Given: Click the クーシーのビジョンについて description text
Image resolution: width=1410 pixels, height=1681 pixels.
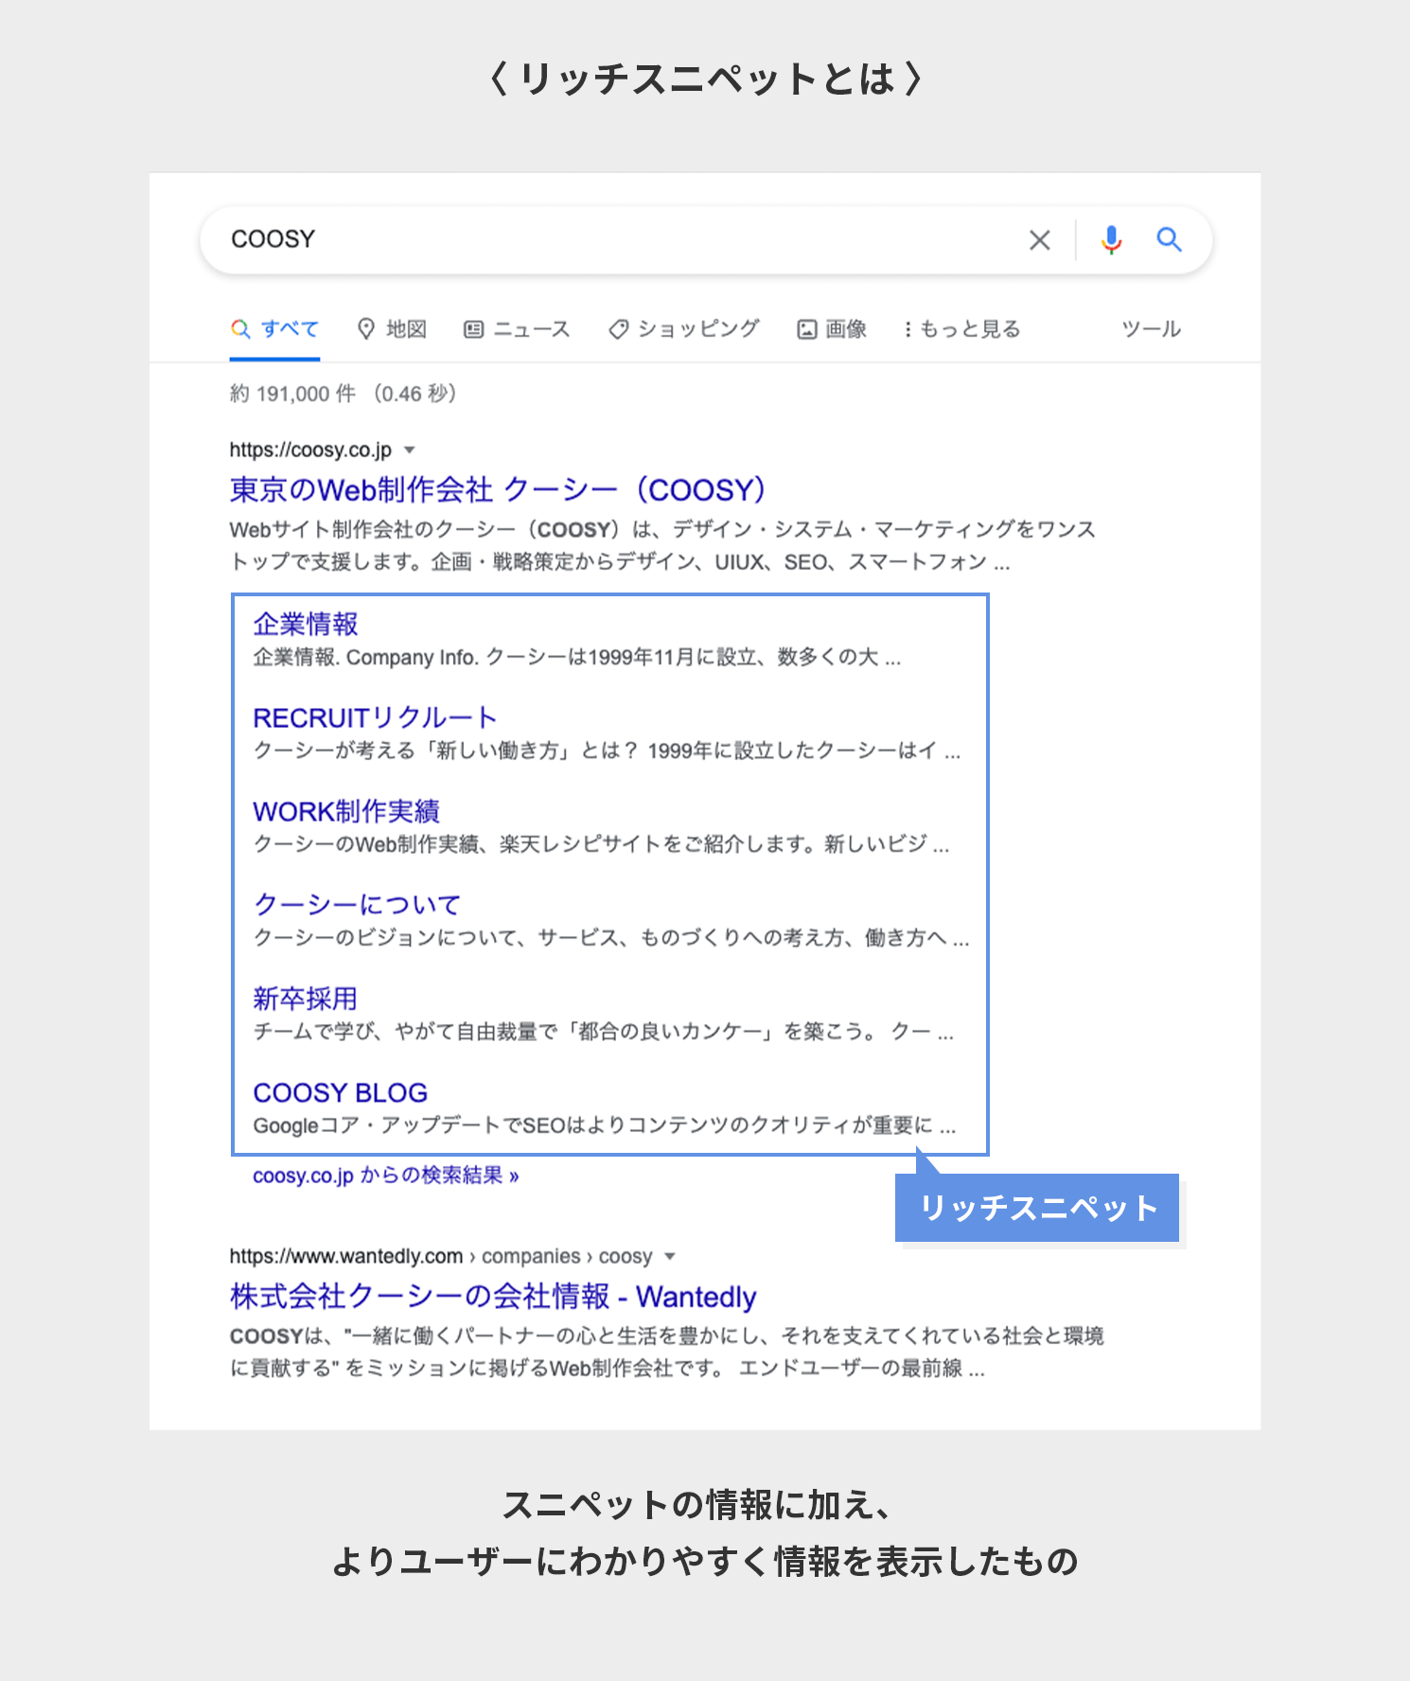Looking at the screenshot, I should coord(611,938).
